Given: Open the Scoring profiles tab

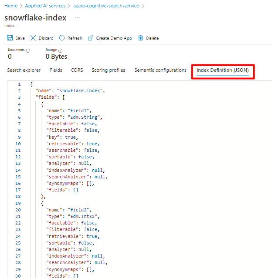Looking at the screenshot, I should [x=109, y=70].
